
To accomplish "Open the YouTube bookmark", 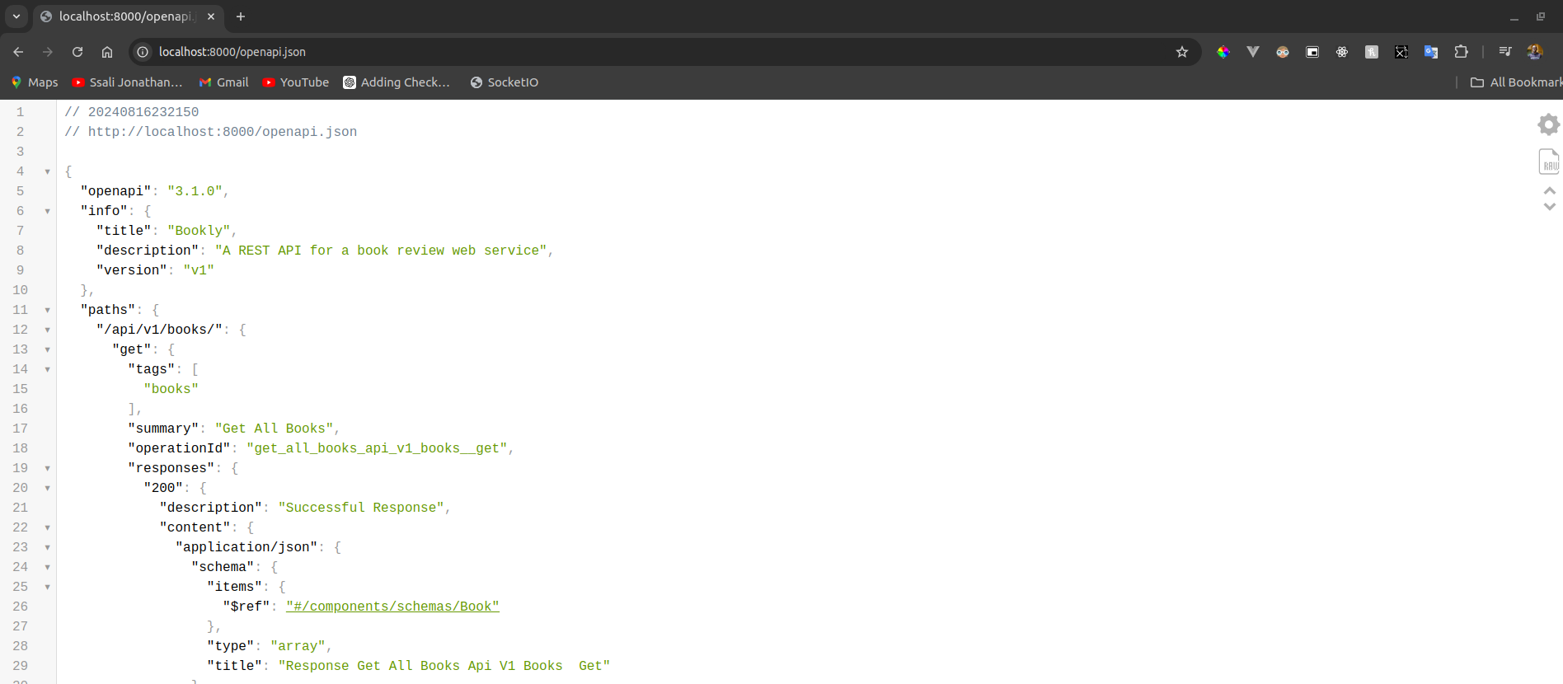I will (x=296, y=82).
